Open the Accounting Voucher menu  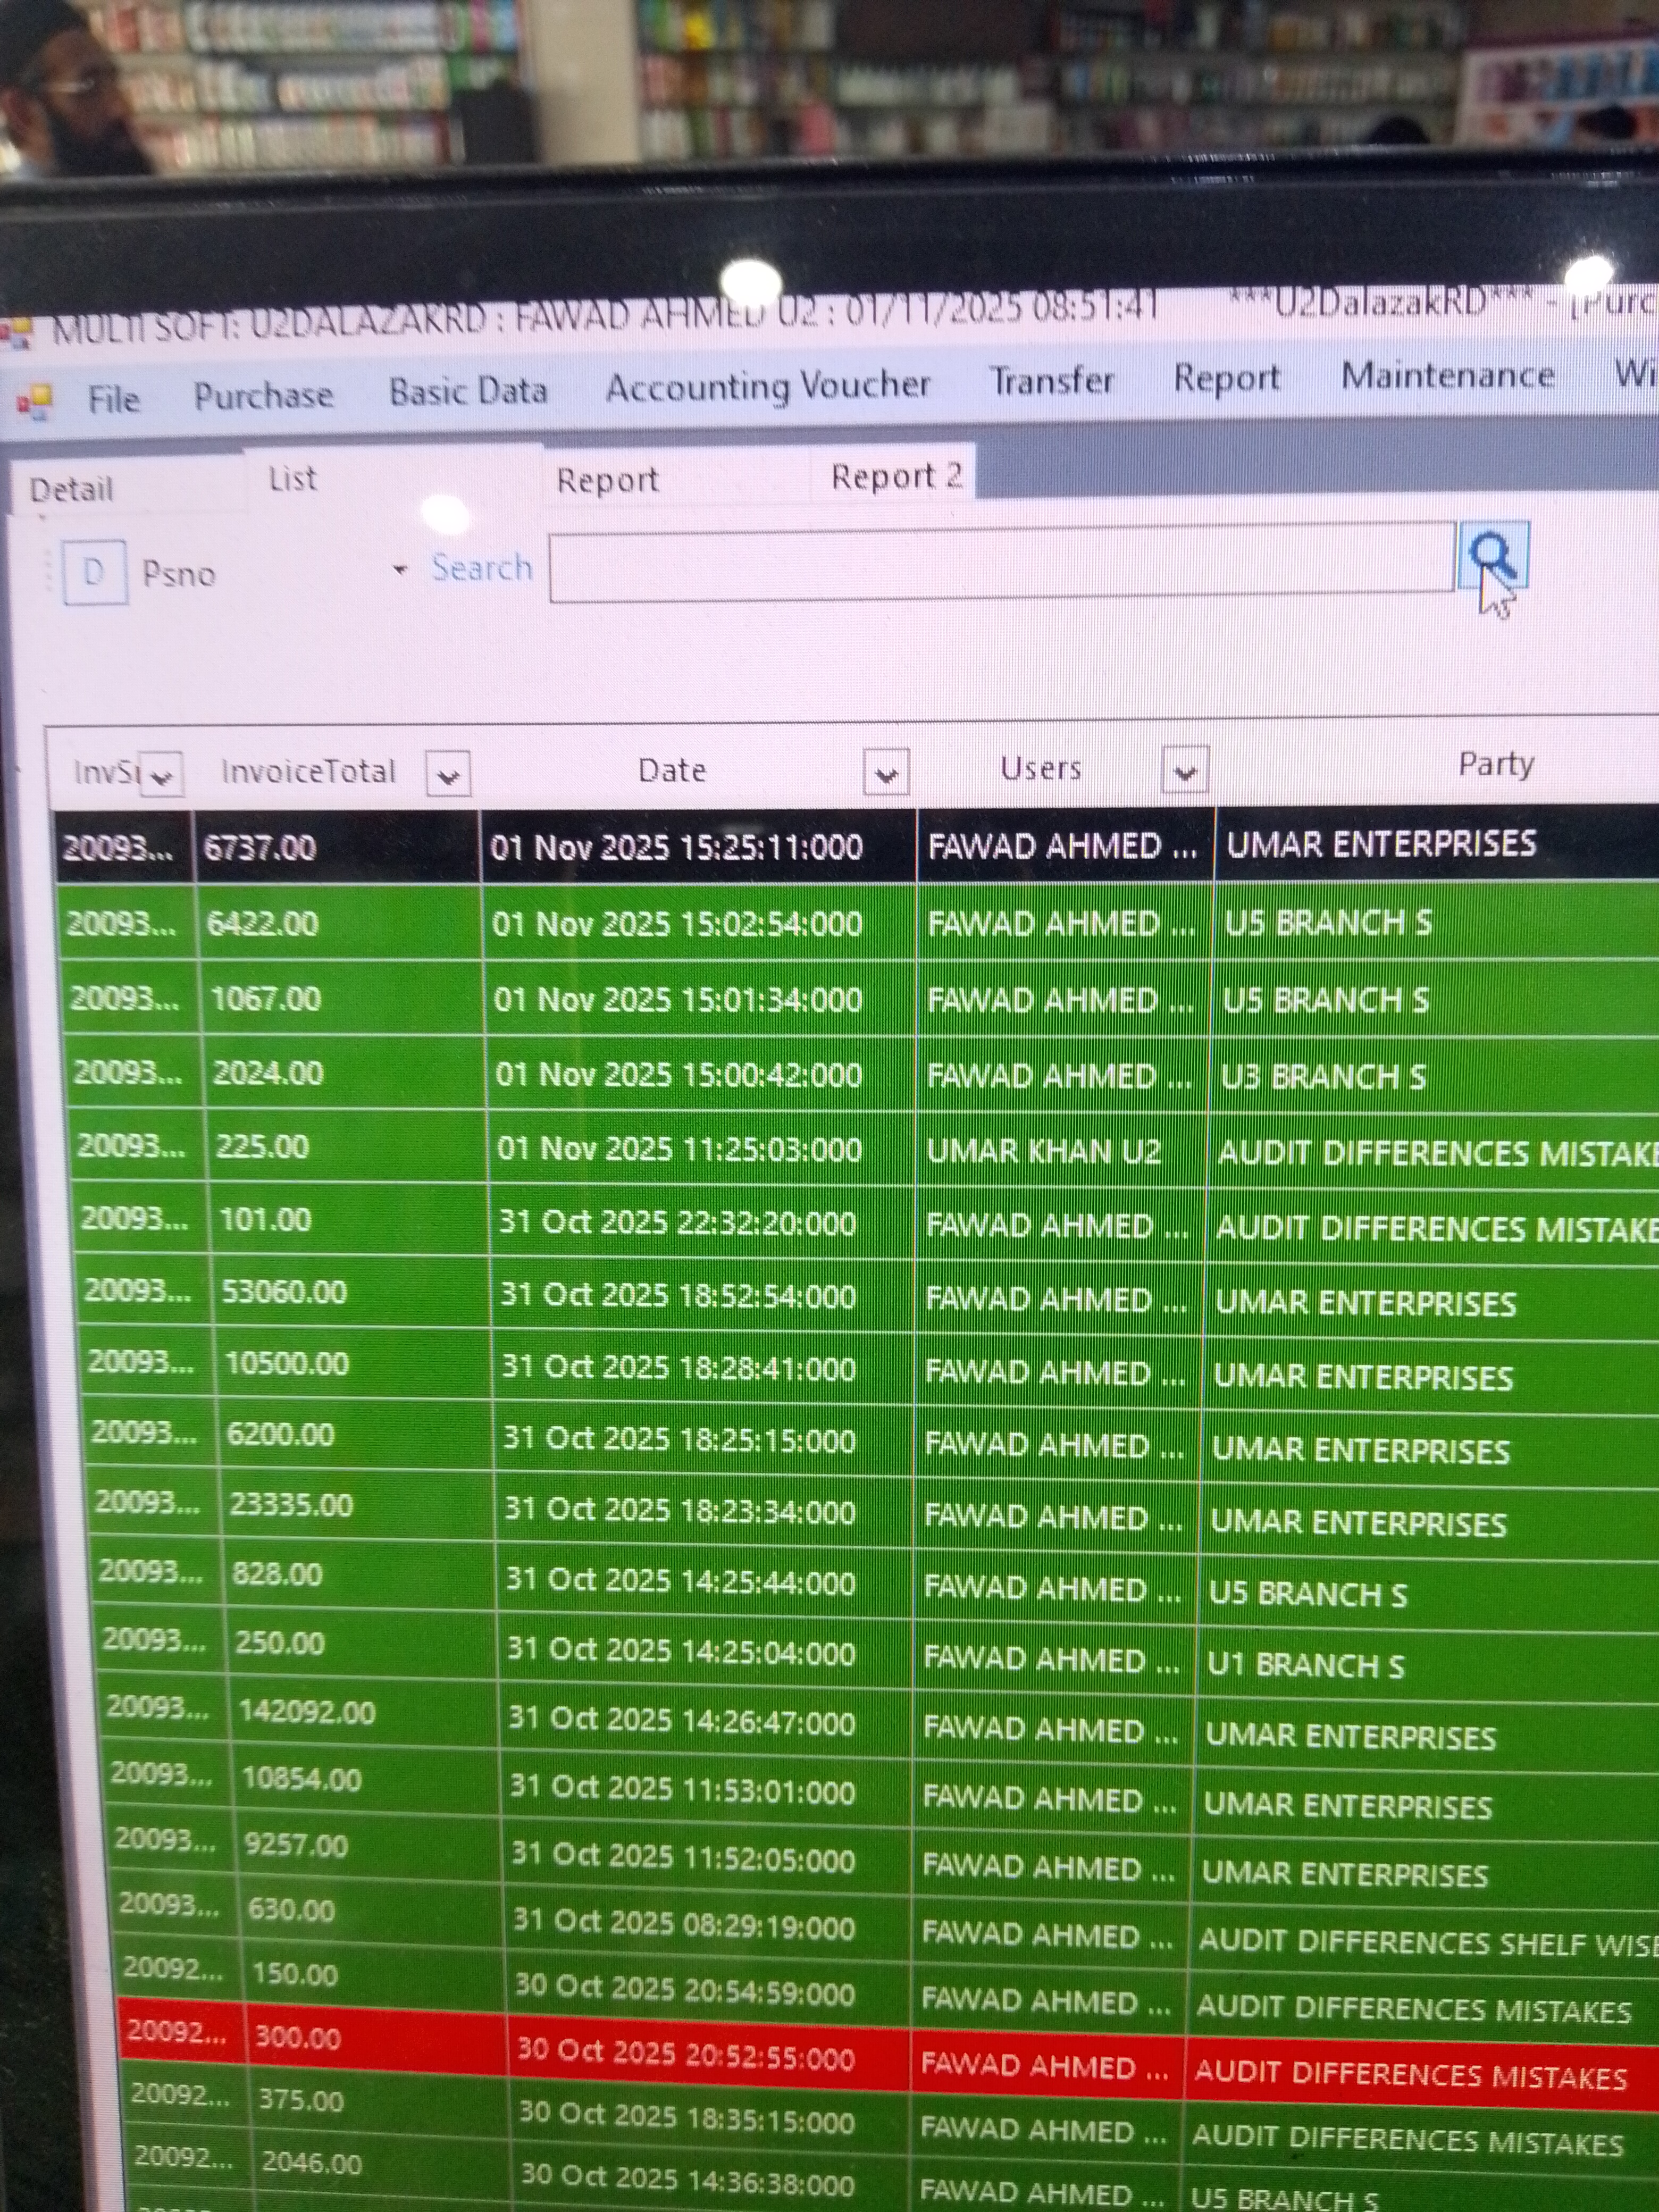(767, 386)
